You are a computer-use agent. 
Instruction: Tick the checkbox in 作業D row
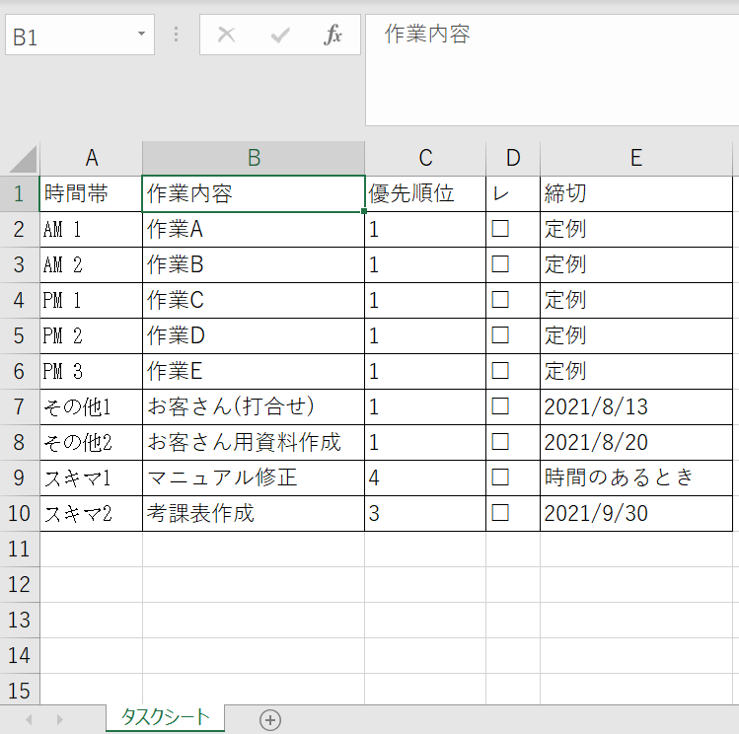click(500, 335)
